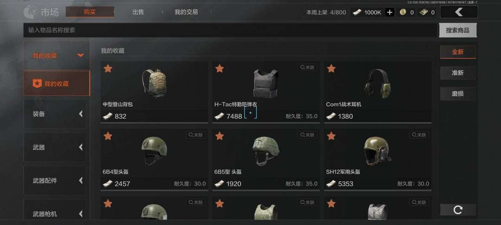501x225 pixels.
Task: Switch to the 出售 tab
Action: tap(138, 12)
